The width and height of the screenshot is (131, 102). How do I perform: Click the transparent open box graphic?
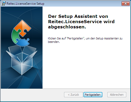pos(22,60)
